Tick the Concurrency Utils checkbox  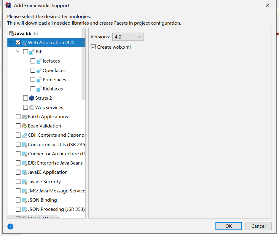point(18,144)
